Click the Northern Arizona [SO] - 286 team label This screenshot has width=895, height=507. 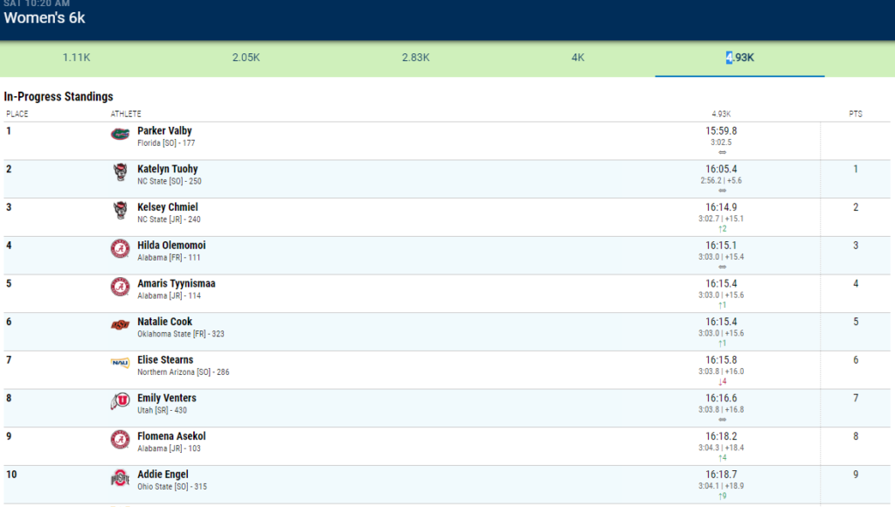pyautogui.click(x=184, y=372)
